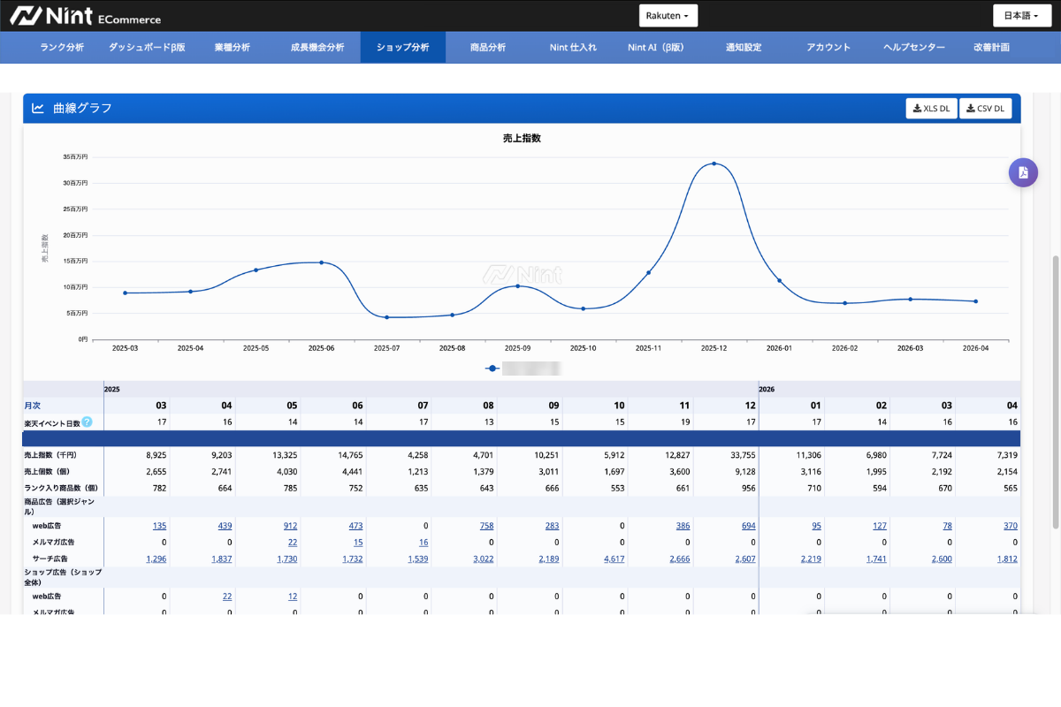
Task: Click the 2025-07 data point on the curve
Action: 386,317
